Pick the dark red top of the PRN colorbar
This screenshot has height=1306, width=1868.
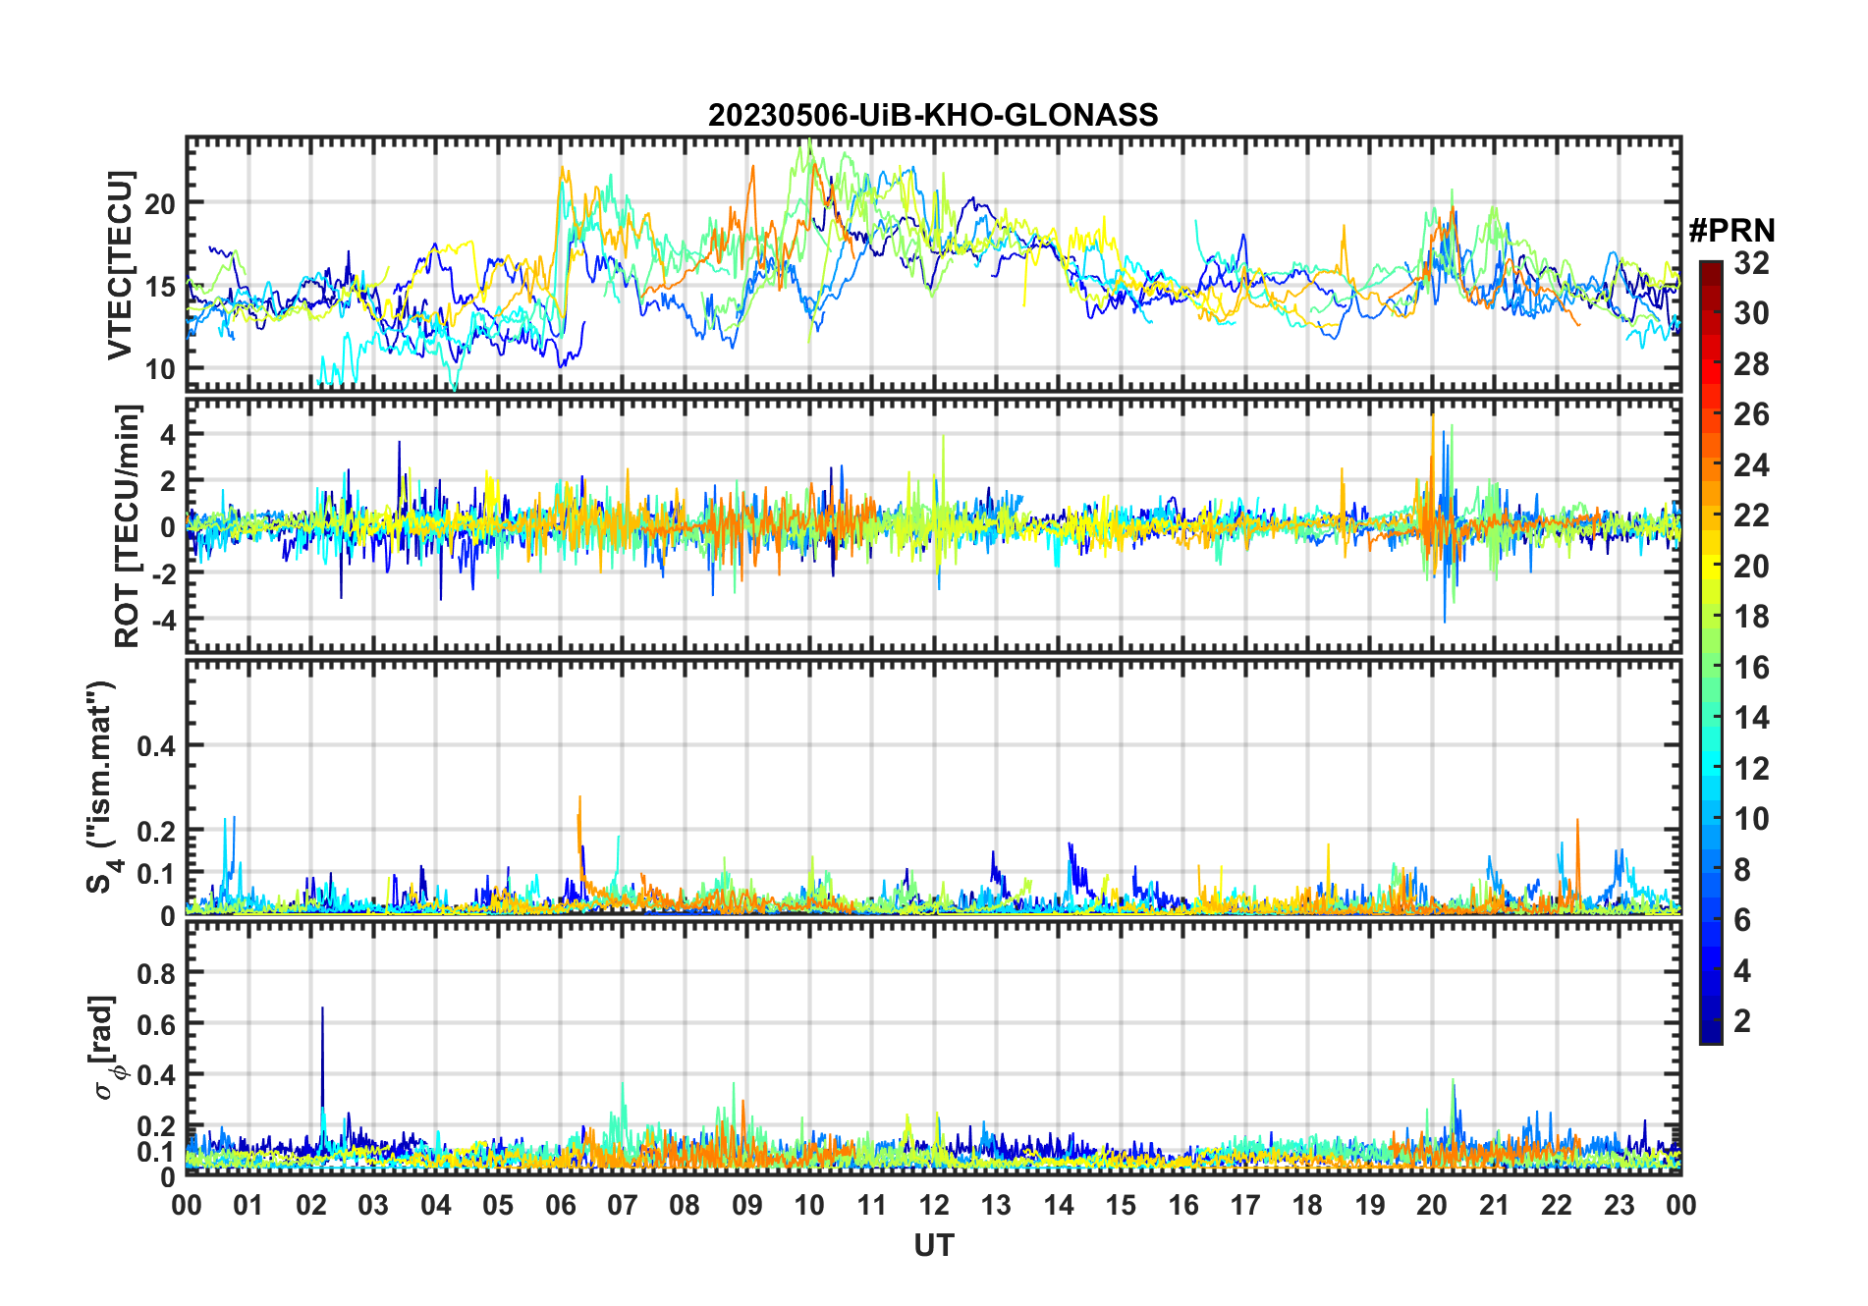1711,273
